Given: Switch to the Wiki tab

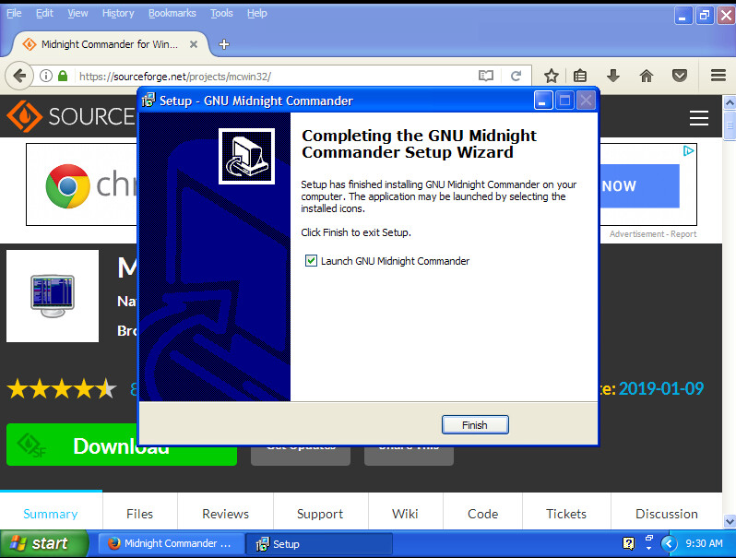Looking at the screenshot, I should pos(405,514).
